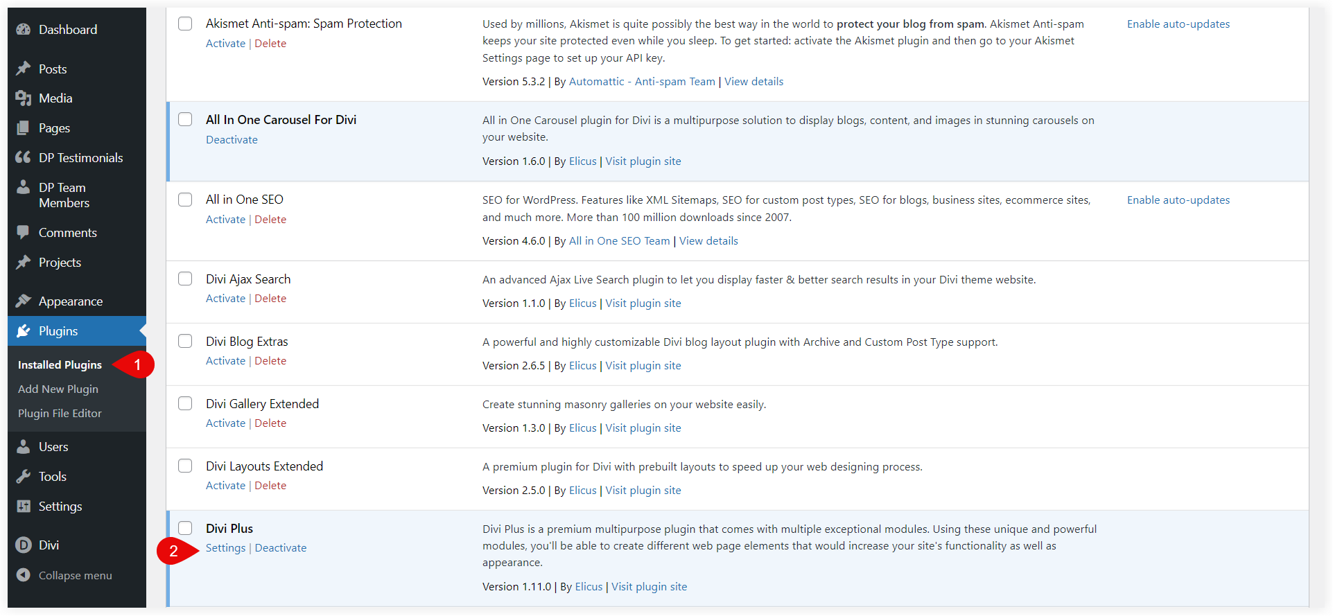
Task: Click the DP Team Members person icon
Action: coord(24,187)
